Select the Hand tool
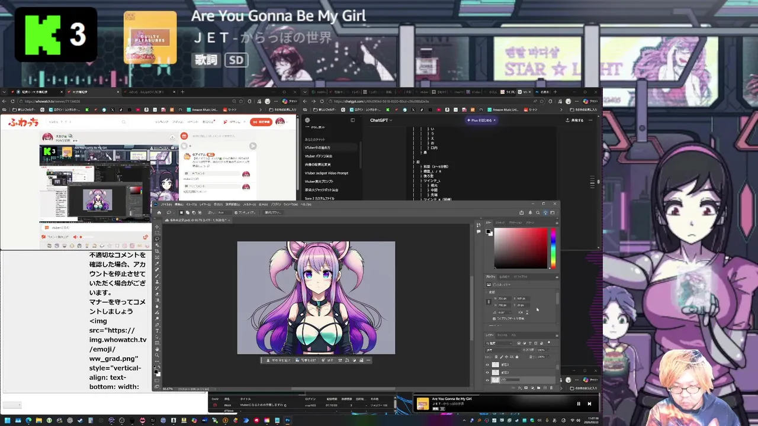The image size is (758, 426). pyautogui.click(x=157, y=349)
